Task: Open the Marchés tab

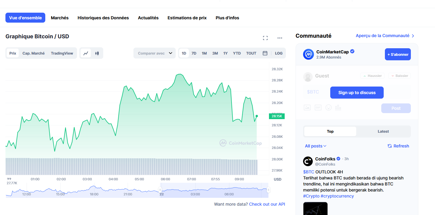Action: click(x=60, y=18)
